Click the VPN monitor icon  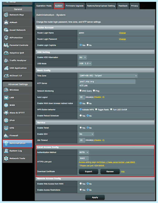click(6, 128)
